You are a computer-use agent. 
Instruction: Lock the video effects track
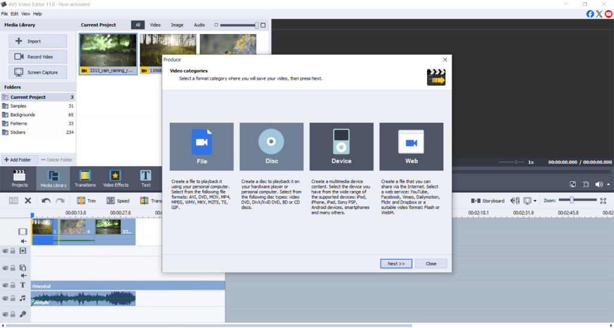(x=13, y=251)
